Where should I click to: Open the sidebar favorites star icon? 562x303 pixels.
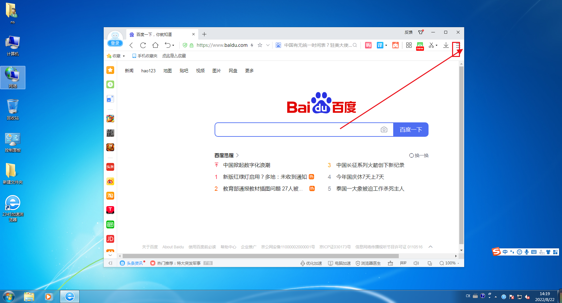click(x=110, y=70)
